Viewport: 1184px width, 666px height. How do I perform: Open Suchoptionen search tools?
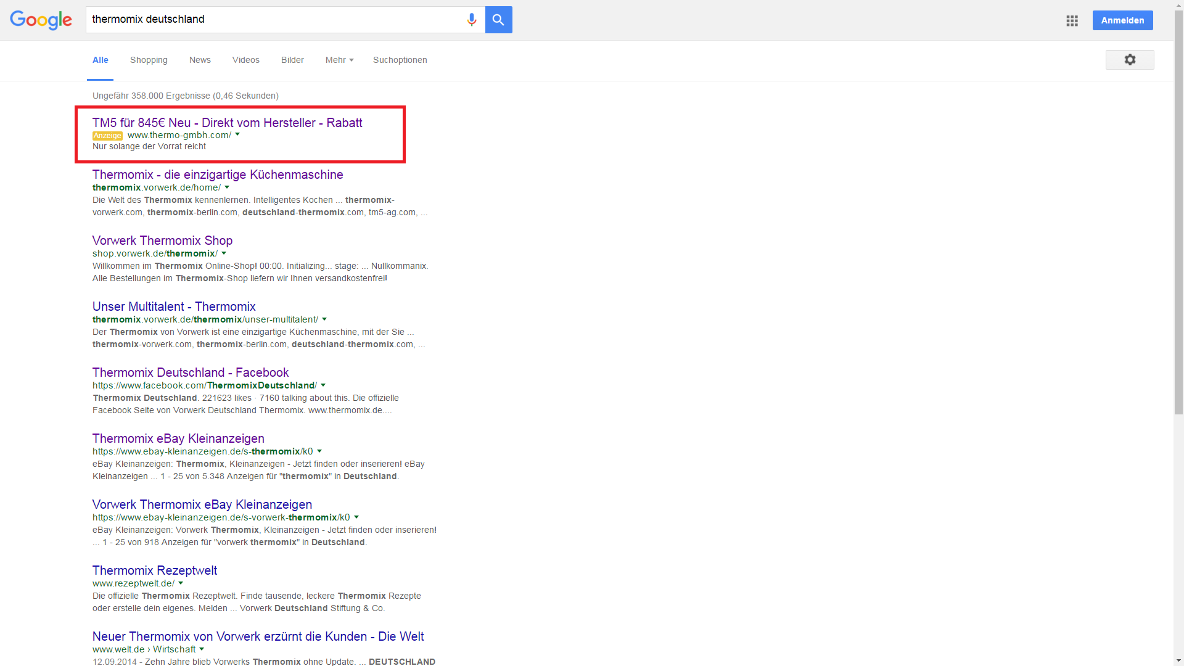(400, 60)
